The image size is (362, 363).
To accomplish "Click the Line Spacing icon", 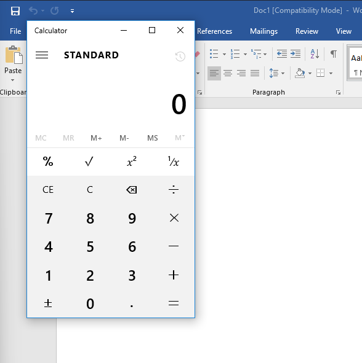I will pos(274,73).
